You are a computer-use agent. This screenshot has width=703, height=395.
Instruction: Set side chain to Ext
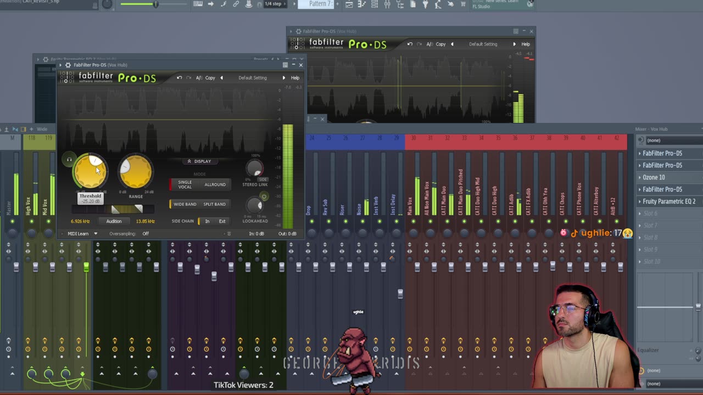click(222, 221)
